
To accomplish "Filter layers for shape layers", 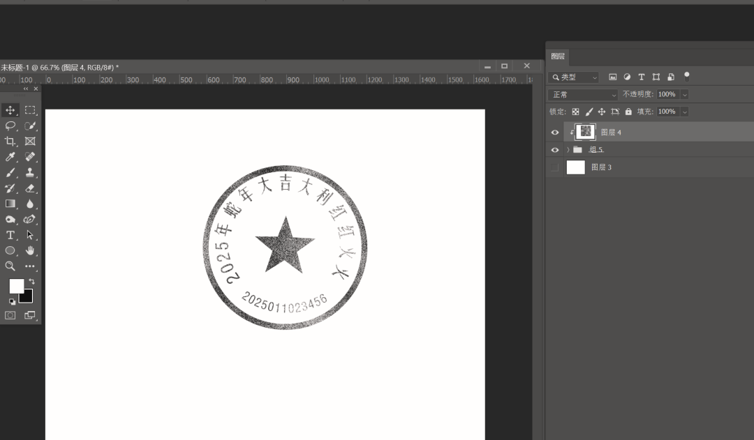I will click(656, 77).
